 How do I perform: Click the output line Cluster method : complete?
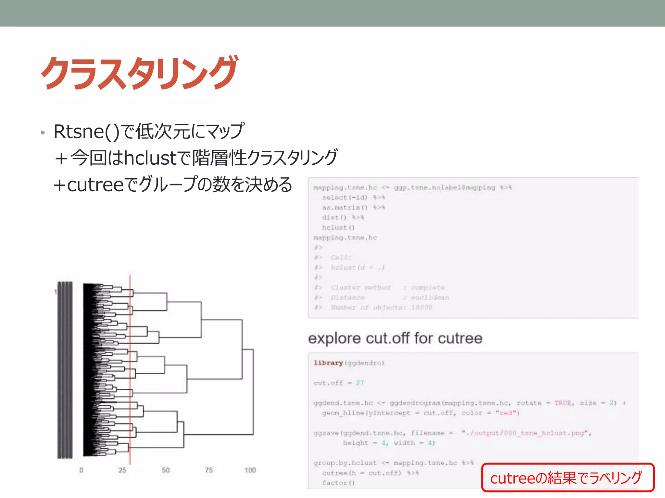380,288
